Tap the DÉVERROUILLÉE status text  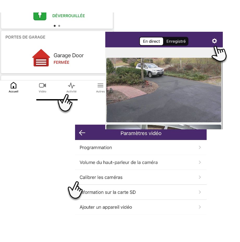pos(69,16)
